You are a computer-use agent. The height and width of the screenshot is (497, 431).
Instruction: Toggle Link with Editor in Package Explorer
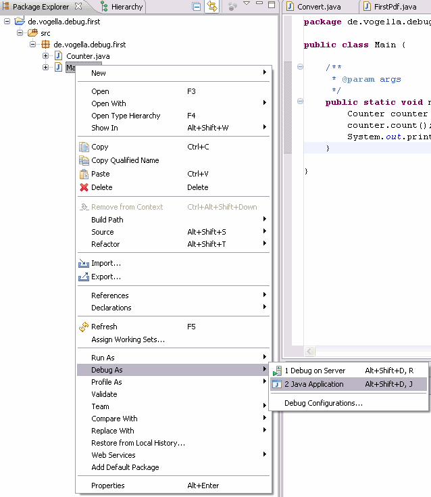pyautogui.click(x=212, y=6)
